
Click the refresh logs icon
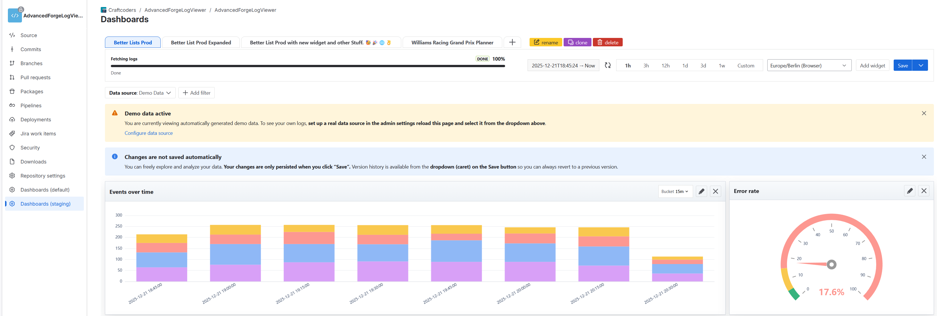tap(608, 65)
